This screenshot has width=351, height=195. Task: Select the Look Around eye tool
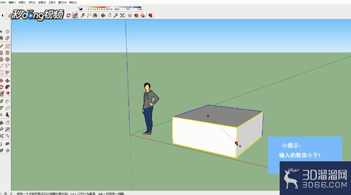pos(8,144)
